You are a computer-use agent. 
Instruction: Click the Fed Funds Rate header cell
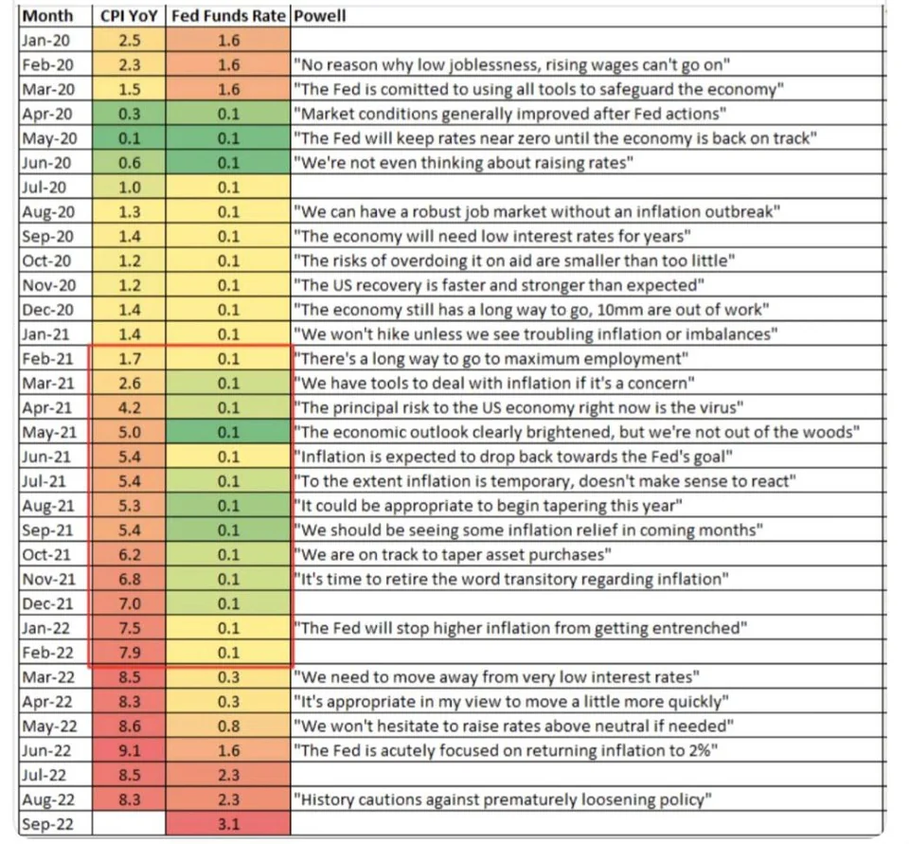tap(226, 18)
